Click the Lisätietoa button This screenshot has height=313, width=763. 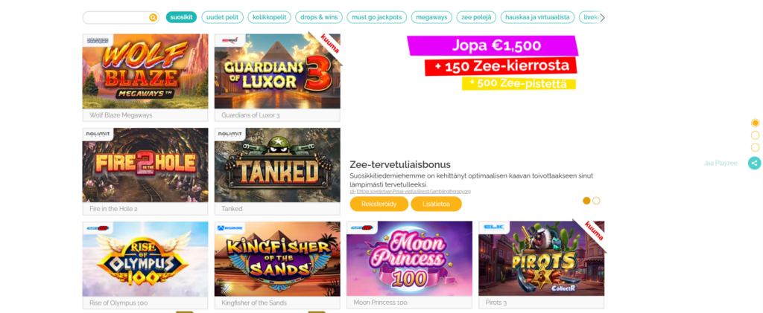tap(436, 204)
